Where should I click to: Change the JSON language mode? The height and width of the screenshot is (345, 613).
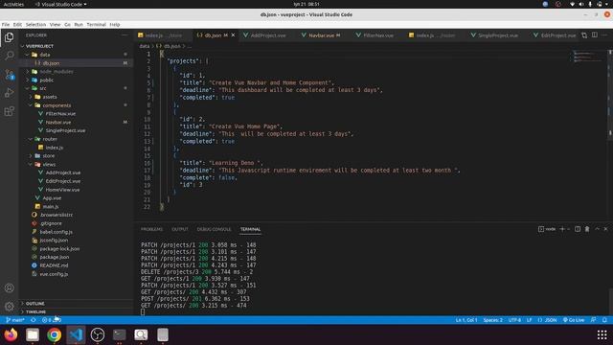[x=548, y=320]
